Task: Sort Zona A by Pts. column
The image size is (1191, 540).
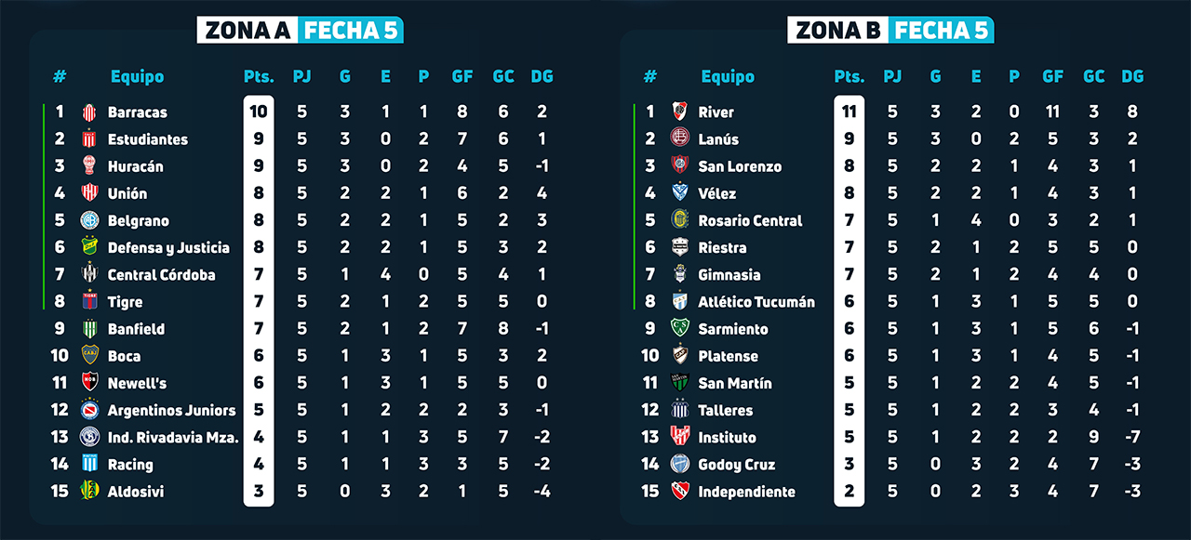Action: (x=257, y=77)
